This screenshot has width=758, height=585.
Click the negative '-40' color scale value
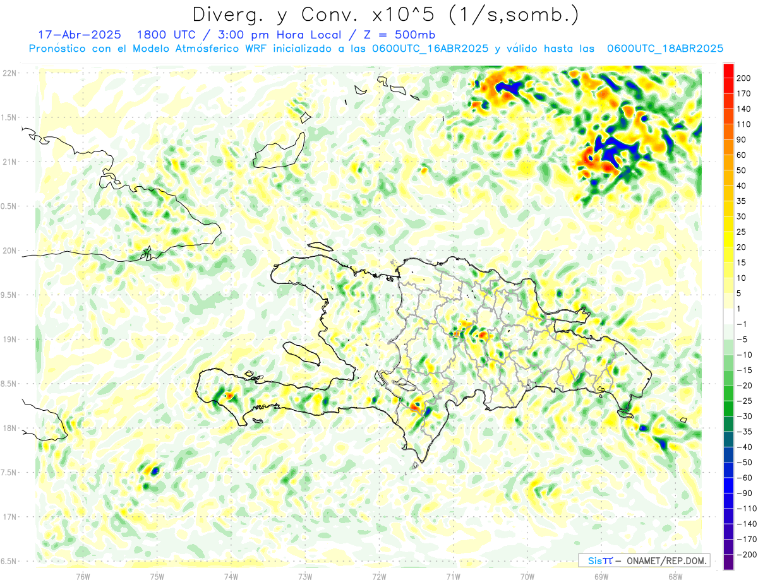pos(744,447)
